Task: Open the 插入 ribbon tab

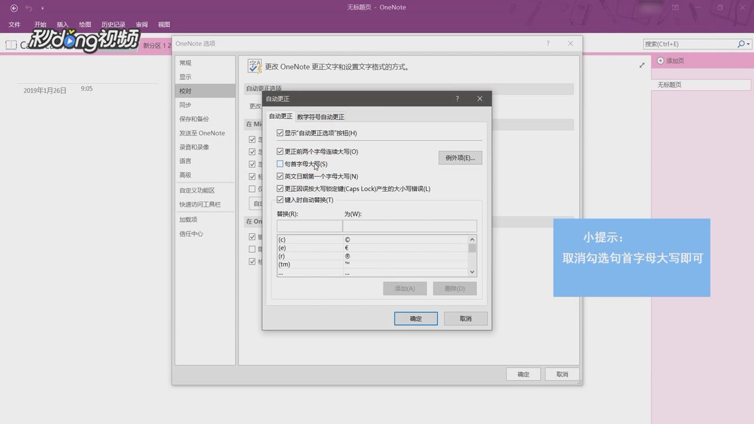Action: (x=62, y=25)
